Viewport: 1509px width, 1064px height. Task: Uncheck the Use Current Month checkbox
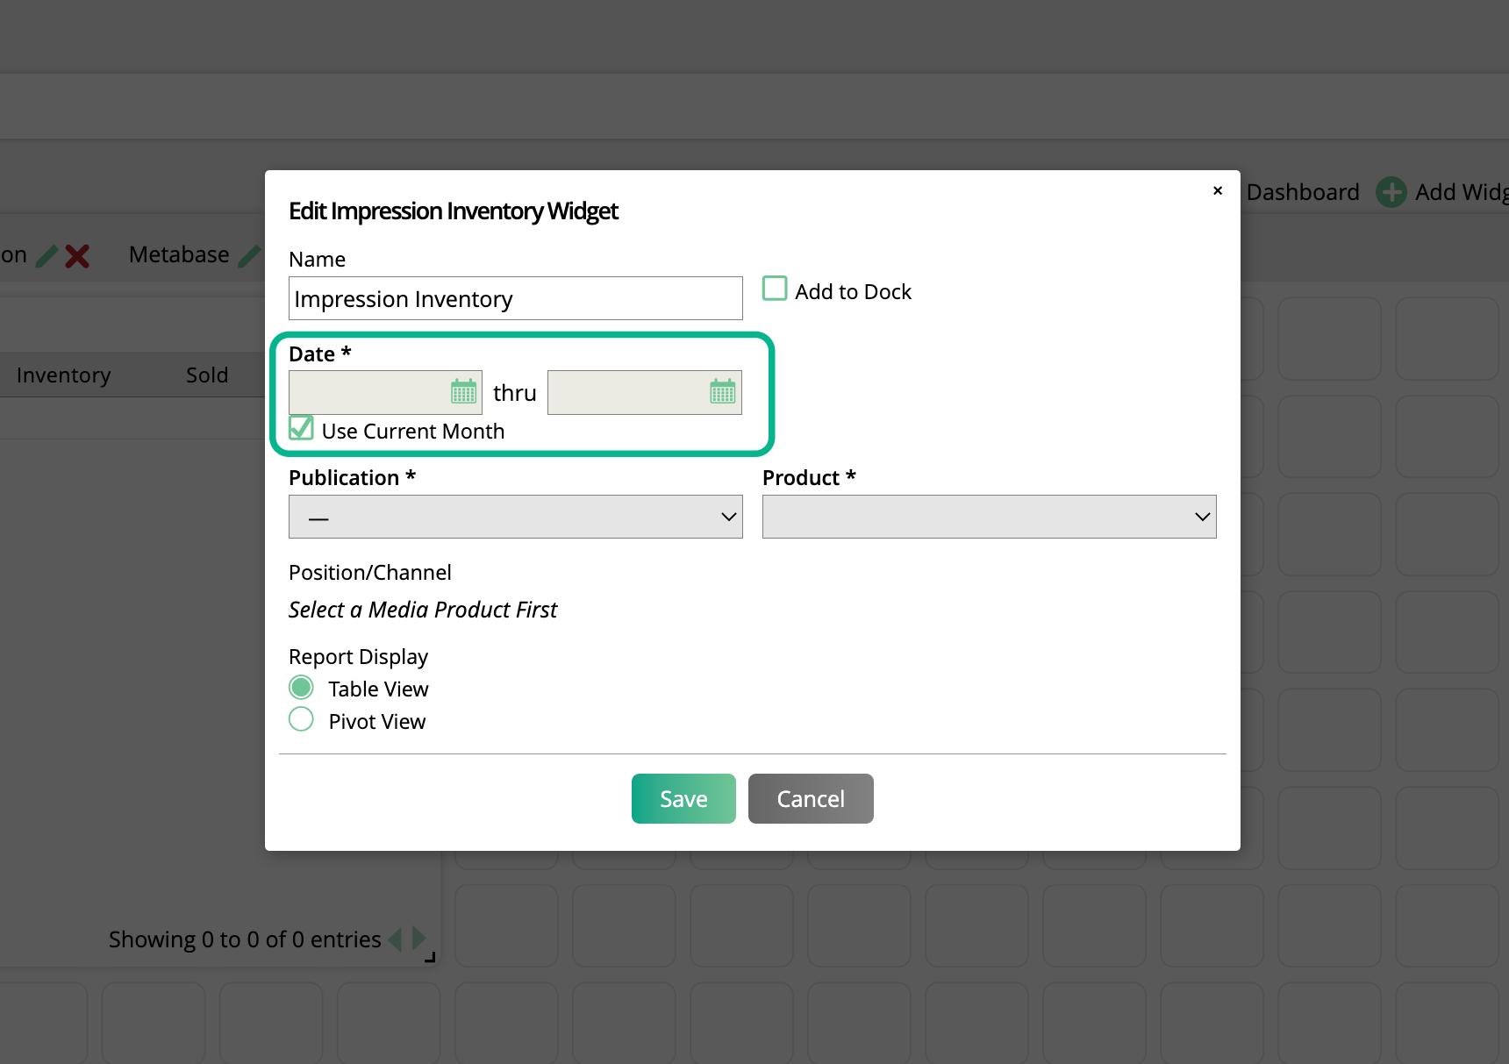click(301, 428)
